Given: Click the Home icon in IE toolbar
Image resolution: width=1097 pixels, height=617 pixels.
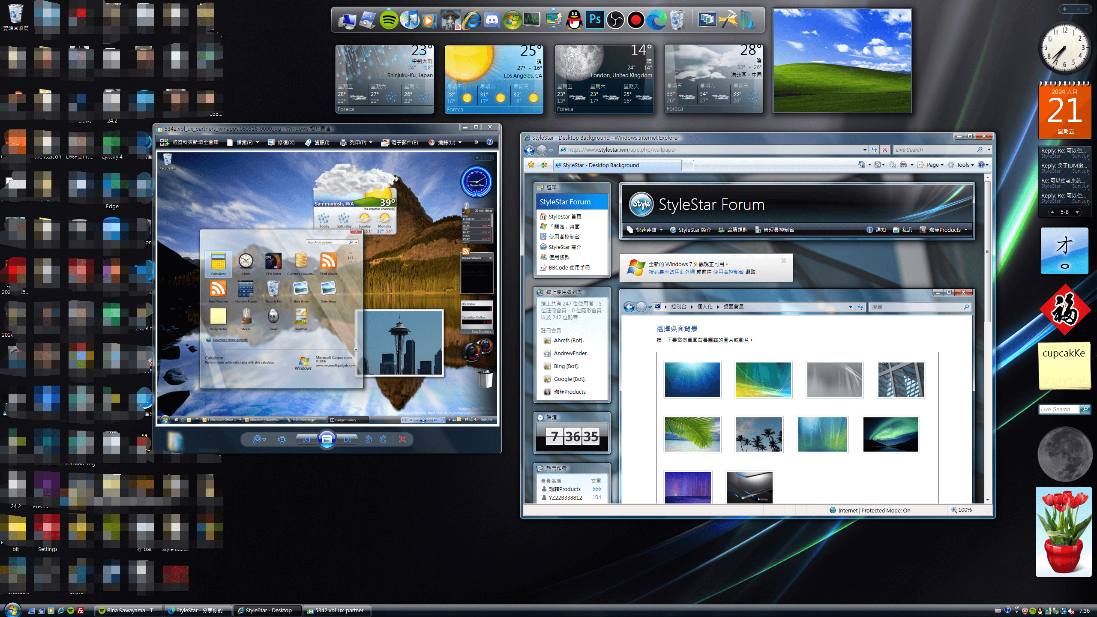Looking at the screenshot, I should tap(862, 165).
